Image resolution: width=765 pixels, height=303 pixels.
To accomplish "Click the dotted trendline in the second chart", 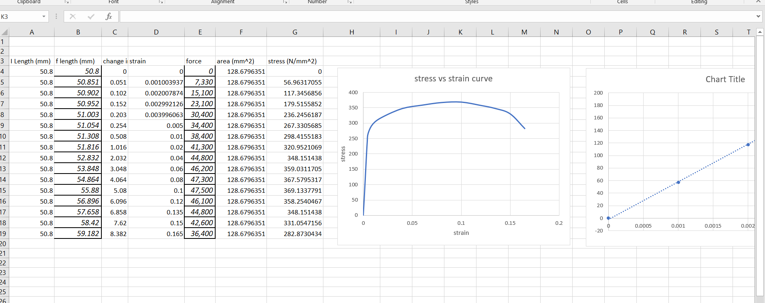I will coord(713,164).
